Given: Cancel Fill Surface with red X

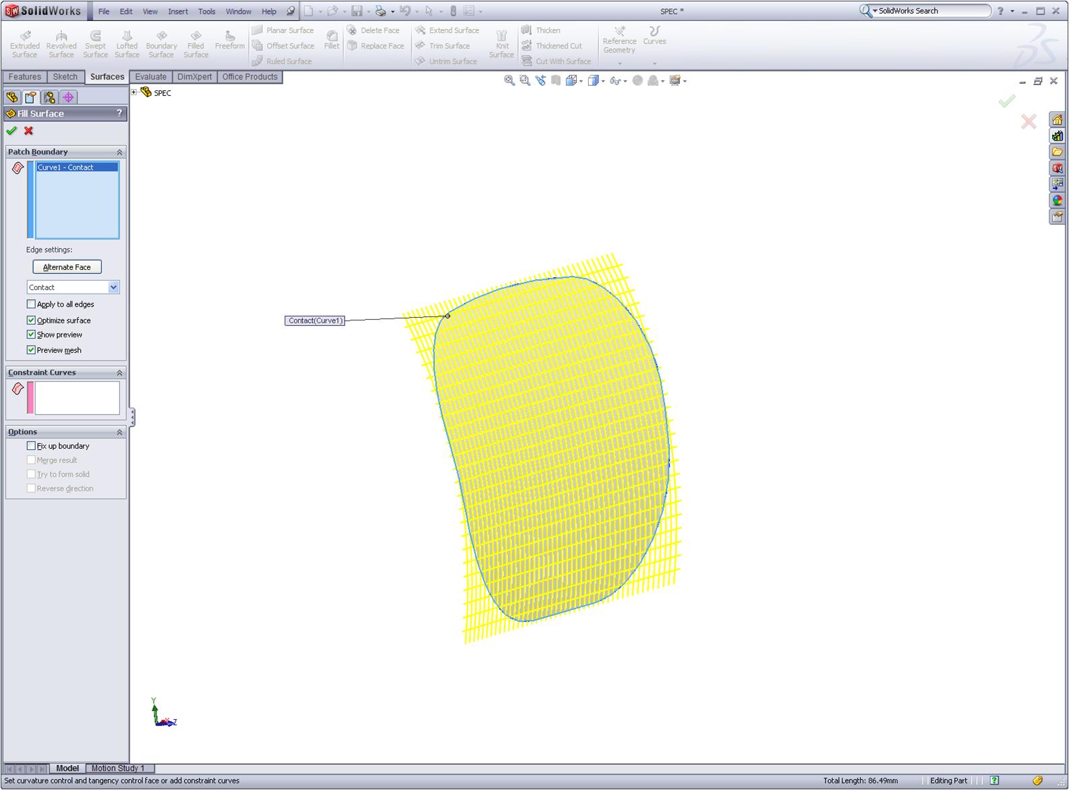Looking at the screenshot, I should [28, 131].
